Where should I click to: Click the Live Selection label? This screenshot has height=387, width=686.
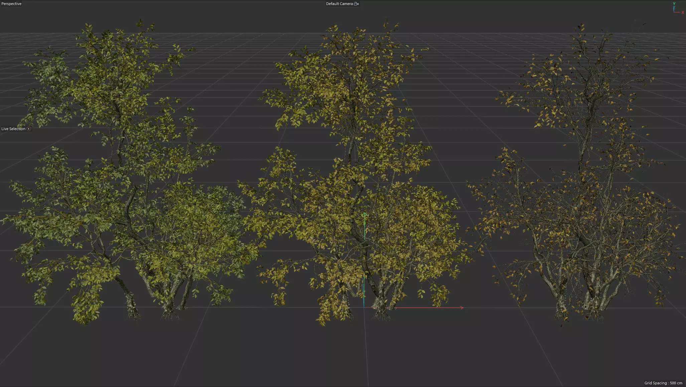pos(13,129)
